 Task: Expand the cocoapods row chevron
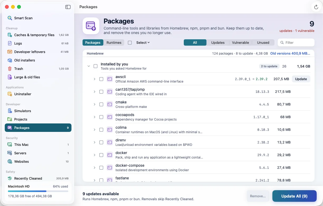point(94,117)
